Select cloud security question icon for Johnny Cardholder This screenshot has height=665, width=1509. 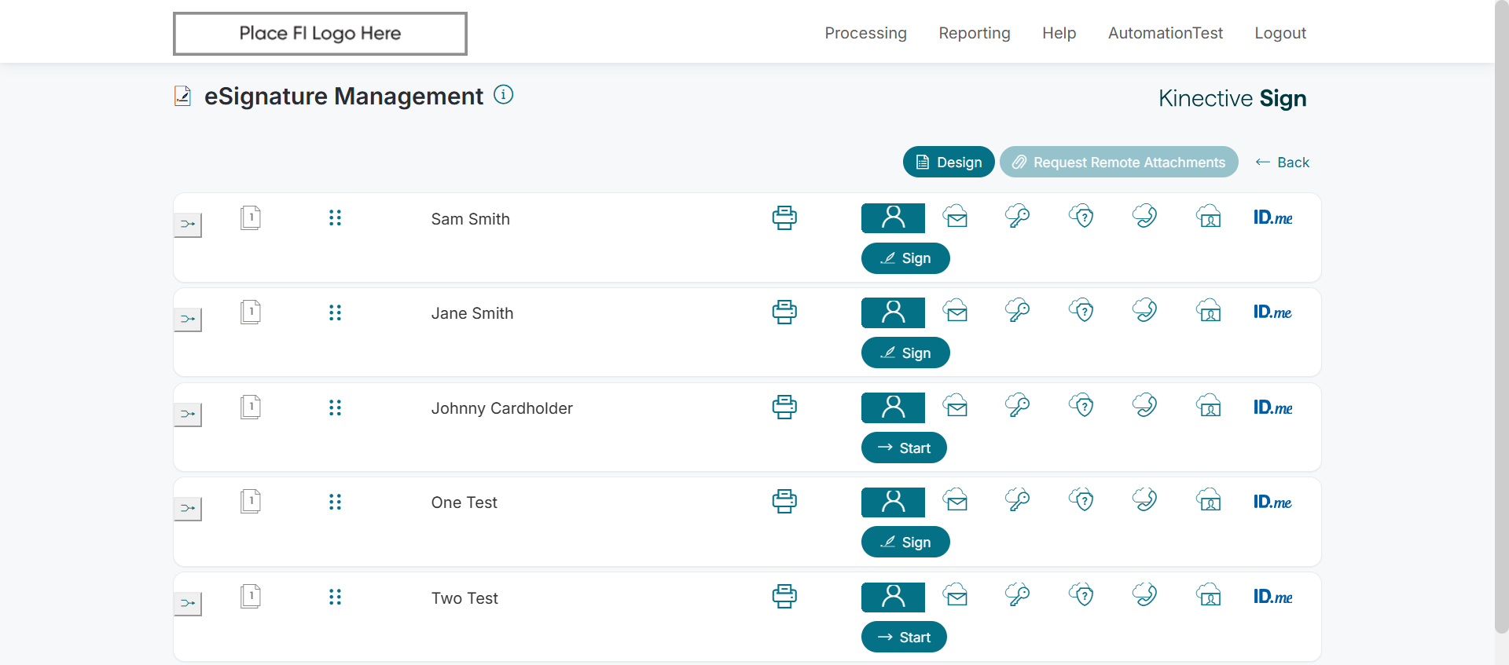coord(1081,406)
